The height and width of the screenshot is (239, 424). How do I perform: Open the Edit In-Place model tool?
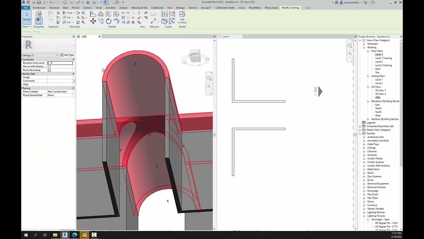point(182,18)
